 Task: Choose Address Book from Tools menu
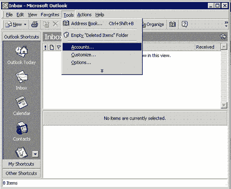pyautogui.click(x=102, y=24)
